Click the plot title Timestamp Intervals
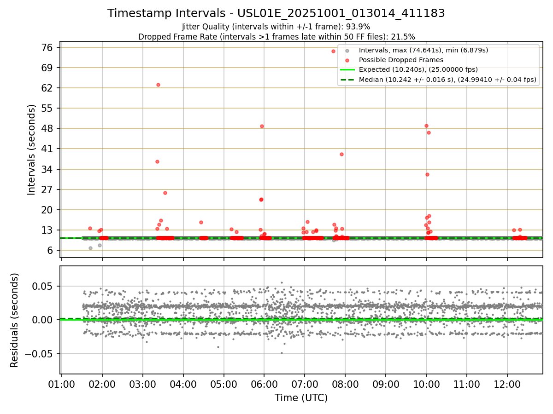 click(x=276, y=13)
